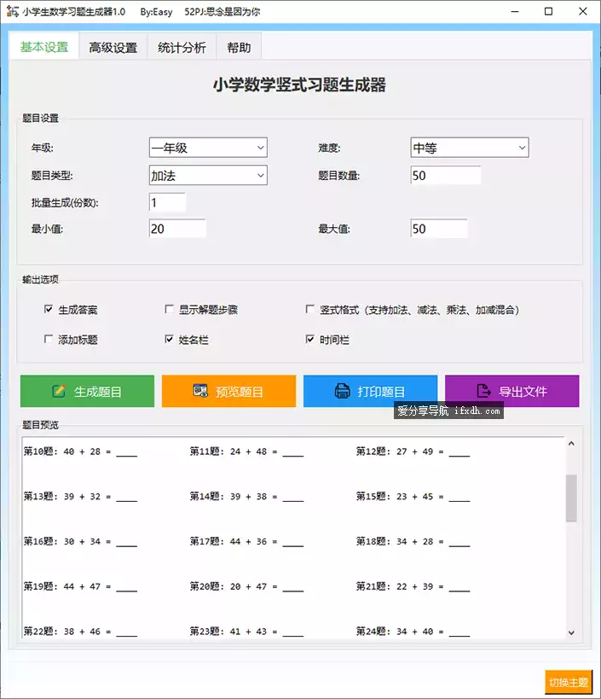This screenshot has height=699, width=601.
Task: Toggle the 生成答案 checkbox
Action: tap(49, 309)
